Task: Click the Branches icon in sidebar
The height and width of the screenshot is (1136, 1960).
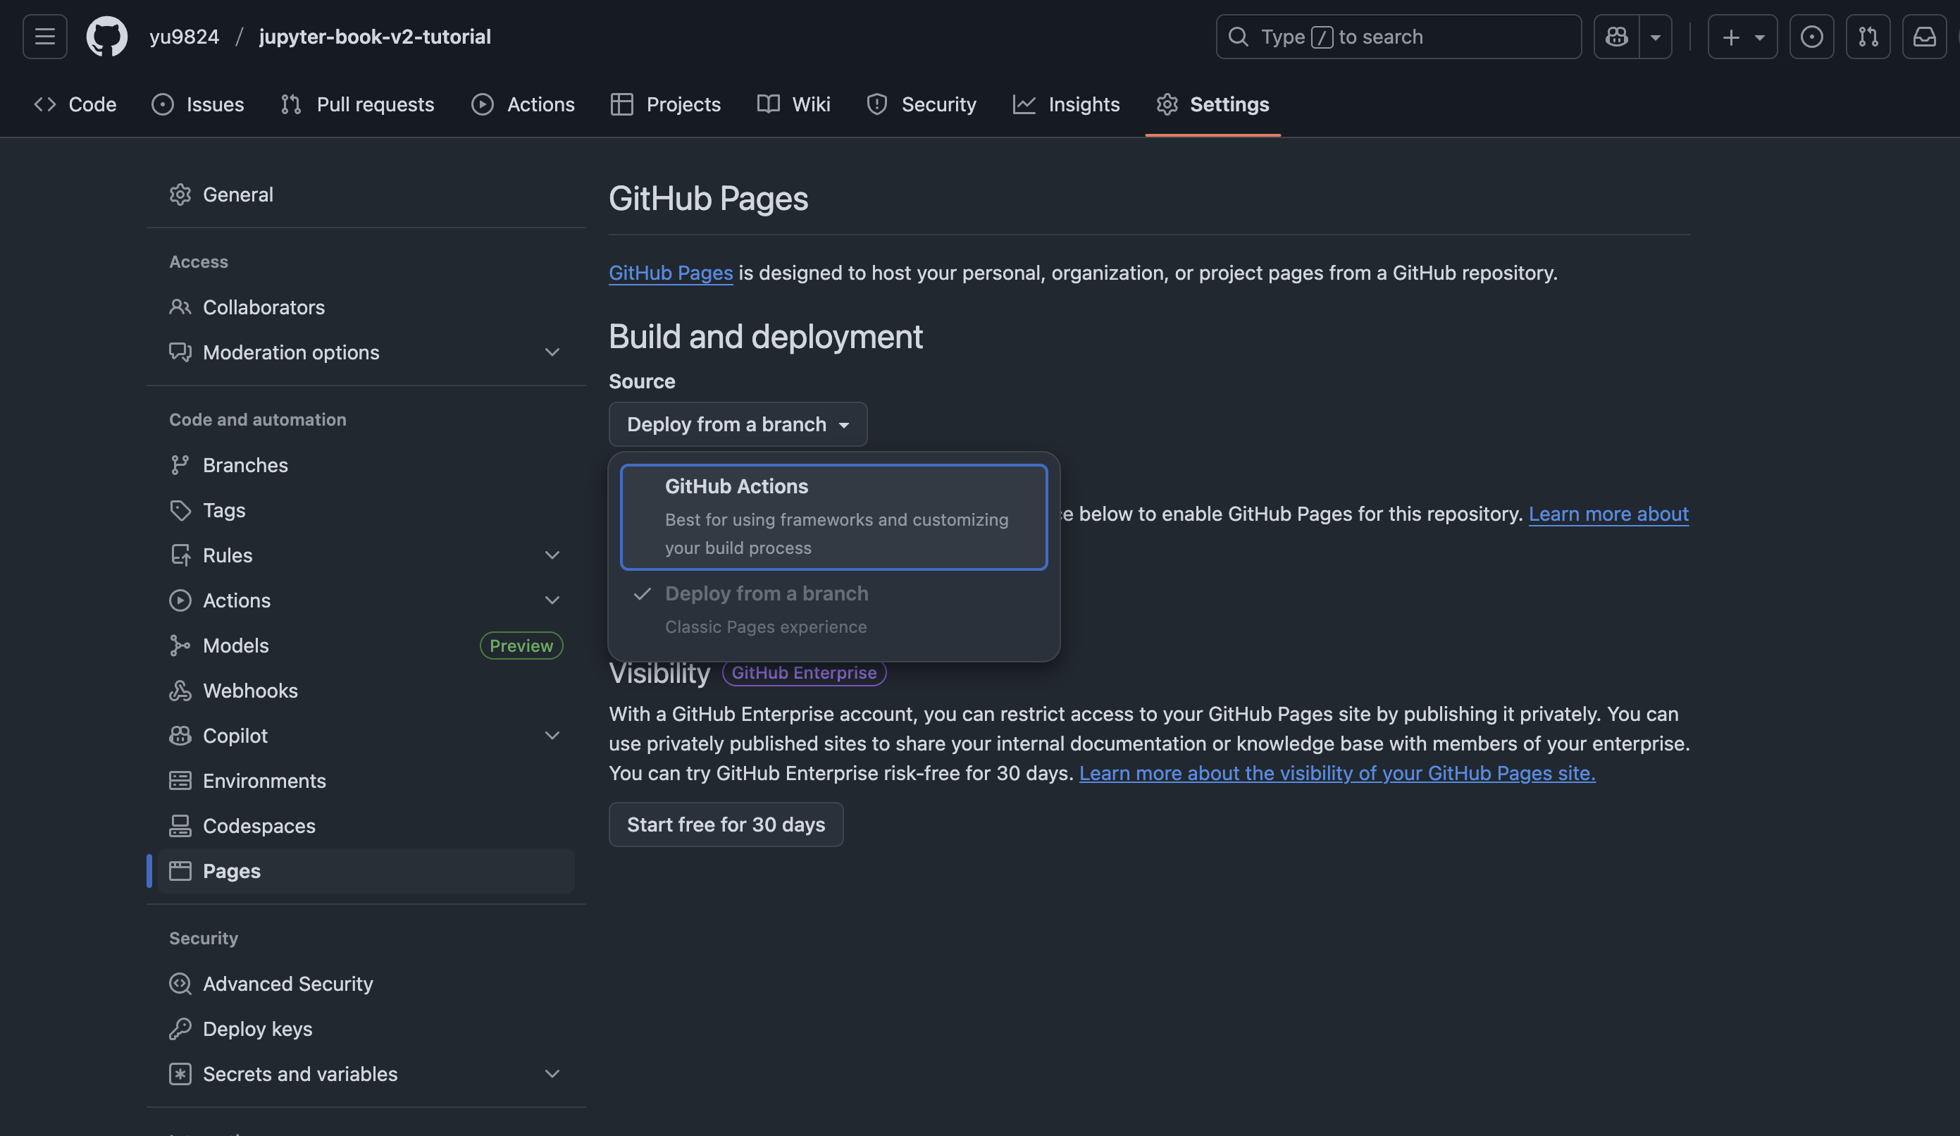Action: pyautogui.click(x=180, y=465)
